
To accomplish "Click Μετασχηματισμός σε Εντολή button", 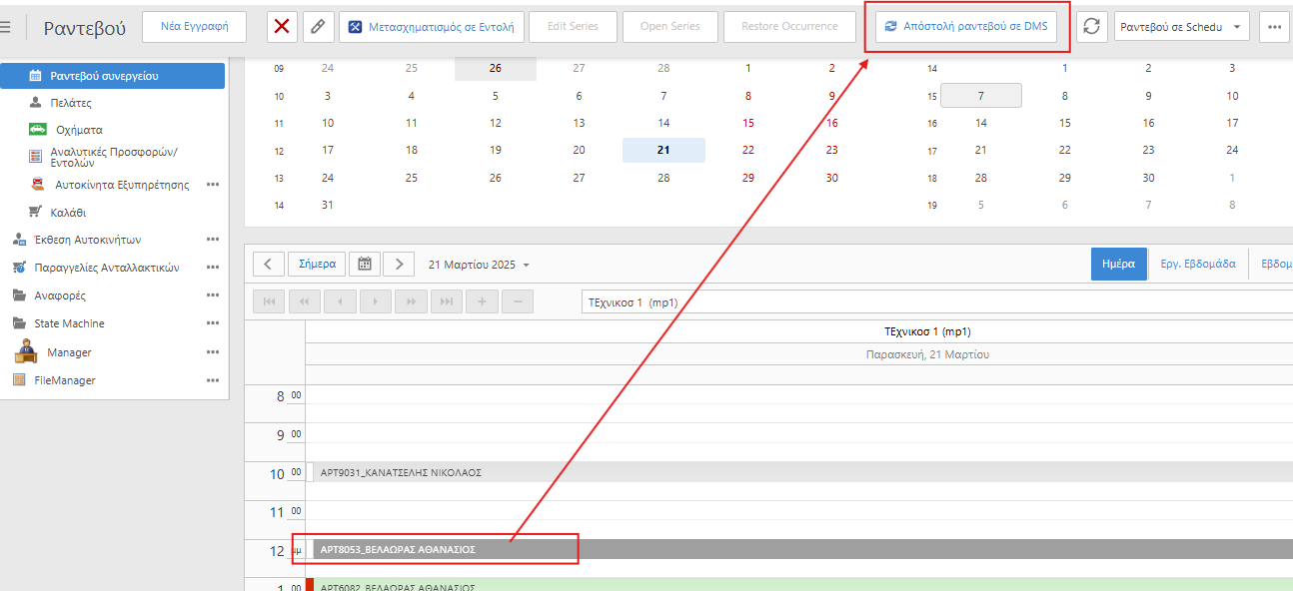I will tap(432, 27).
